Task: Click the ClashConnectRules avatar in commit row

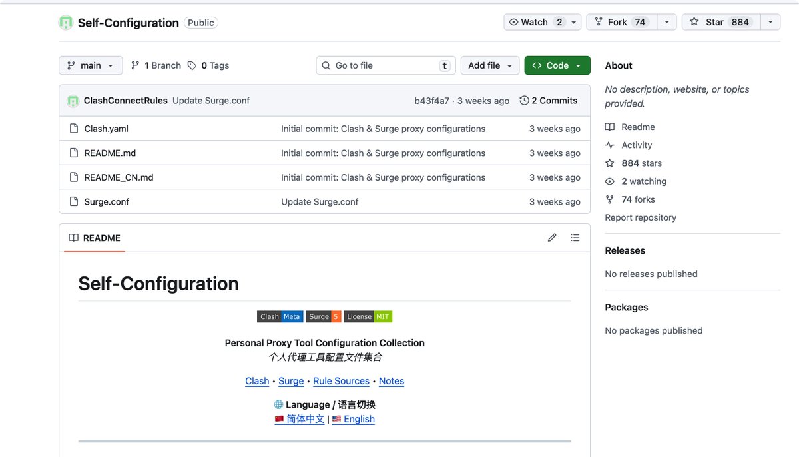Action: point(73,101)
